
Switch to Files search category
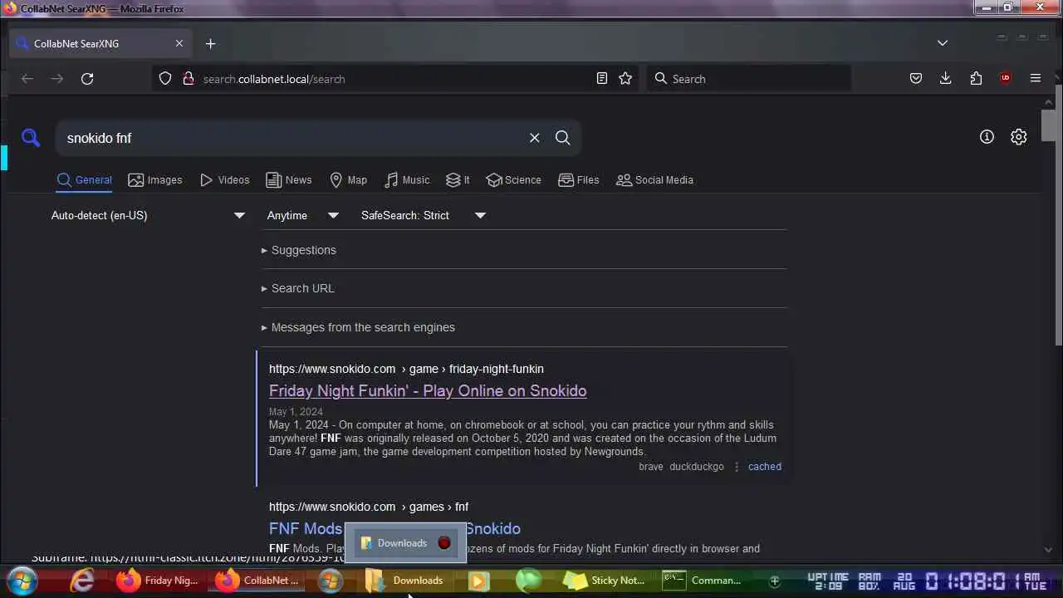coord(578,179)
